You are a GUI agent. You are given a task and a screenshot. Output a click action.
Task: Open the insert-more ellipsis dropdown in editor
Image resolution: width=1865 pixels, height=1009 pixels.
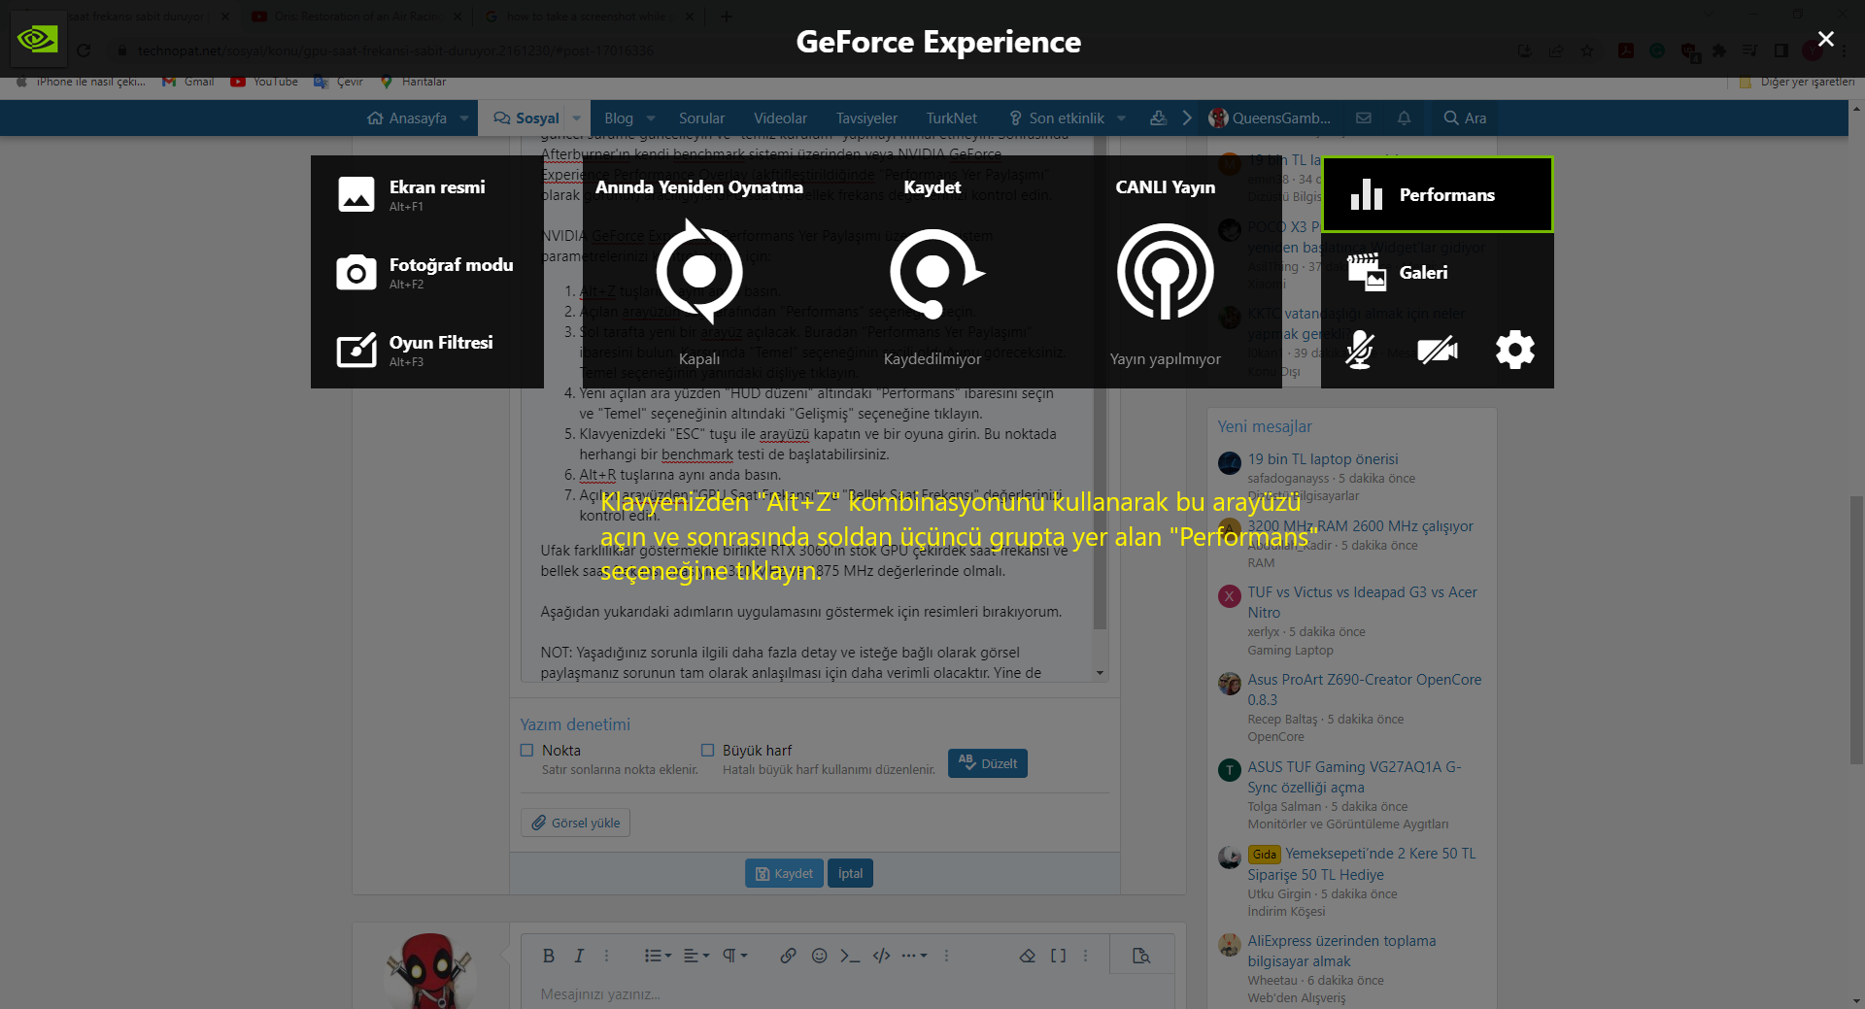click(914, 956)
